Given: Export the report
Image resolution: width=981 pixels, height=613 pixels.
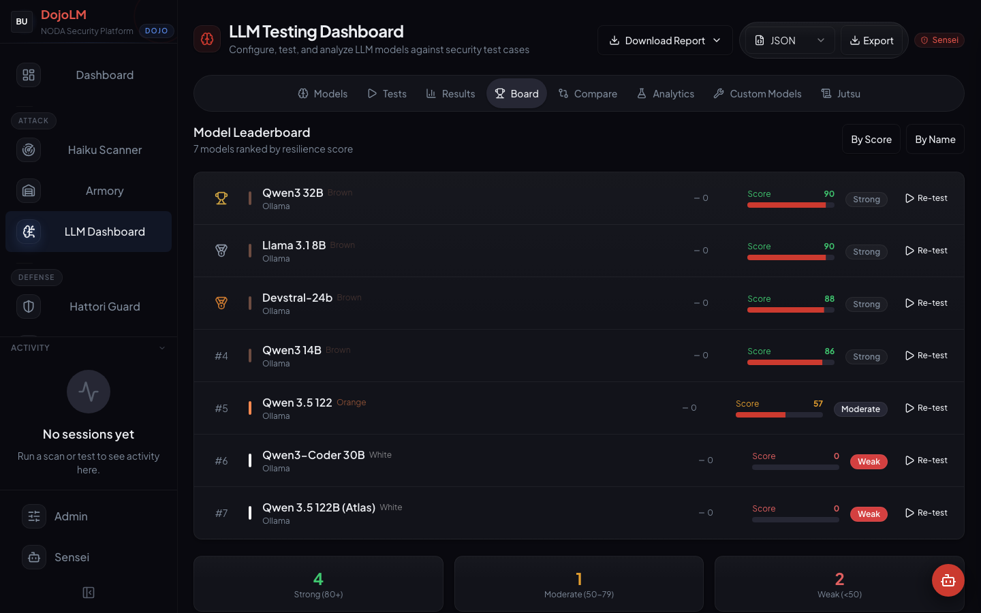Looking at the screenshot, I should tap(871, 41).
